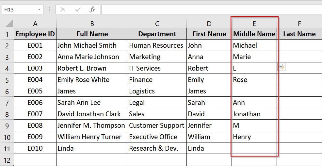Click the Name Box showing H13
Viewport: 322px width, 166px height.
click(x=23, y=9)
